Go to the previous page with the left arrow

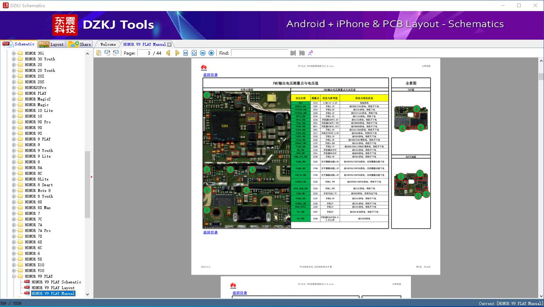168,53
